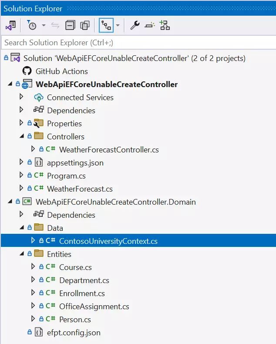Click the green-plus hierarchy icon in the toolbar
Screen dimensions: 276x344
point(165,25)
